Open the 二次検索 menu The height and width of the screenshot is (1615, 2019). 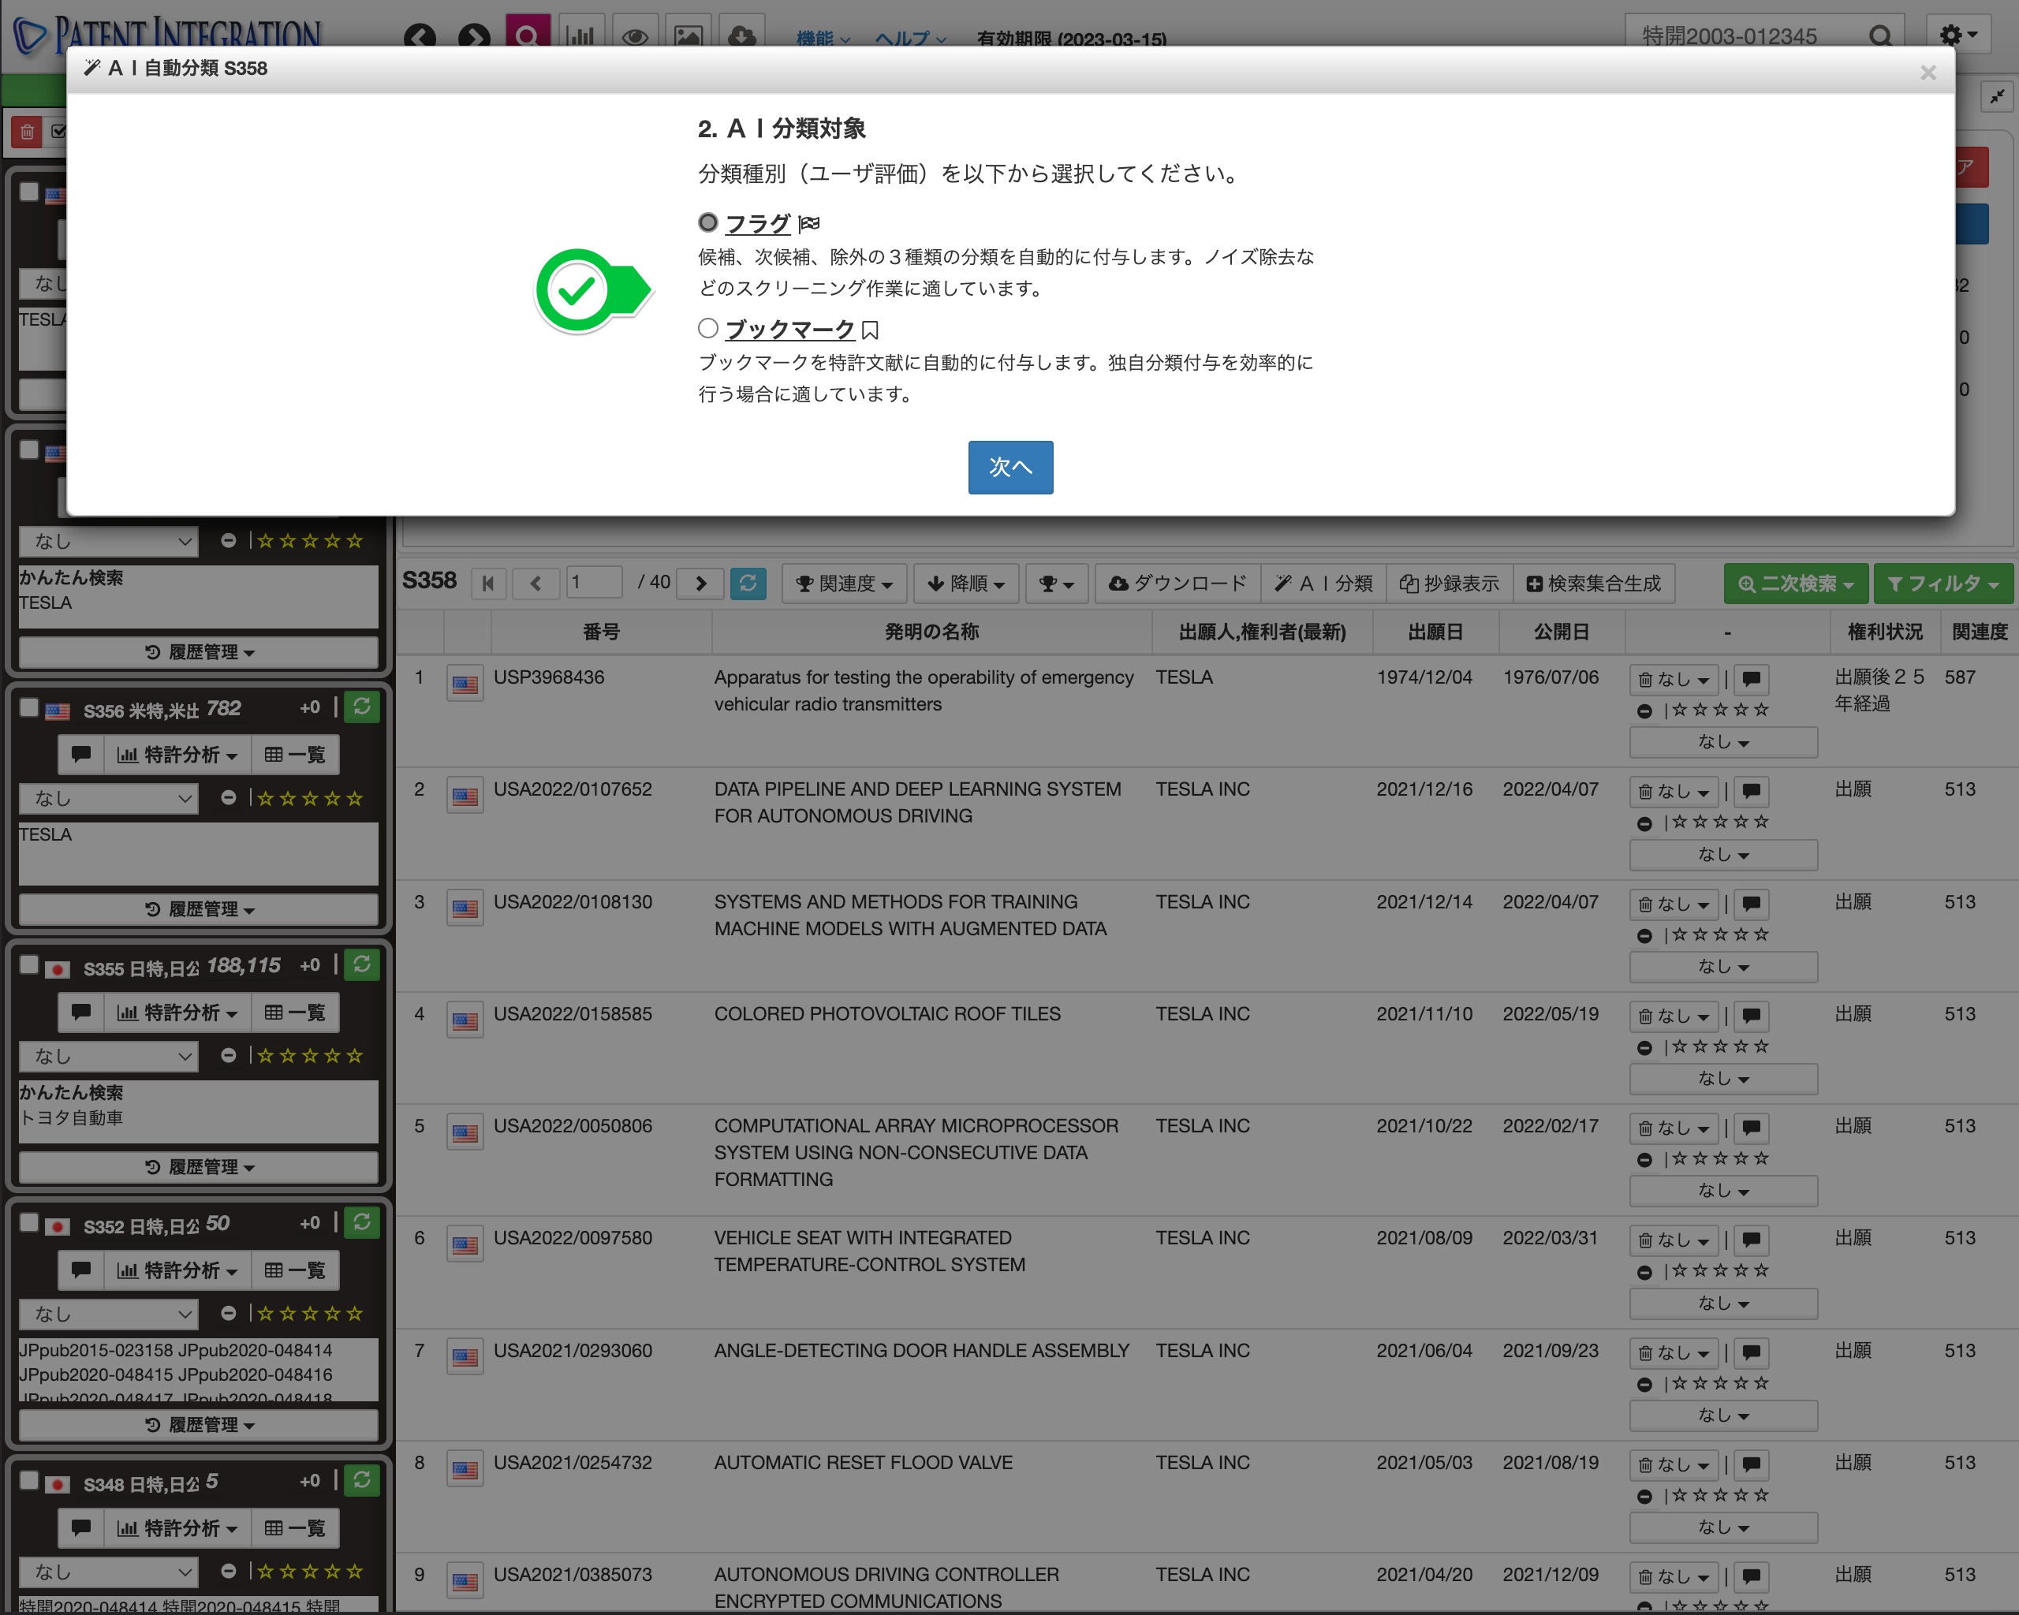pos(1795,584)
